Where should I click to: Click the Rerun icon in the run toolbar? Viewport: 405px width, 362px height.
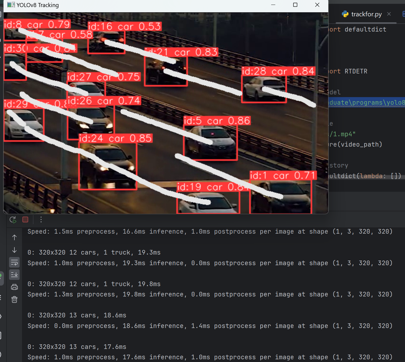[13, 219]
